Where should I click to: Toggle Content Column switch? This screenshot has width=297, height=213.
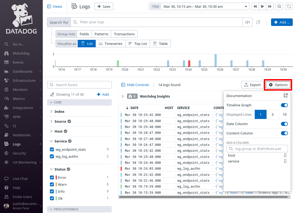284,133
